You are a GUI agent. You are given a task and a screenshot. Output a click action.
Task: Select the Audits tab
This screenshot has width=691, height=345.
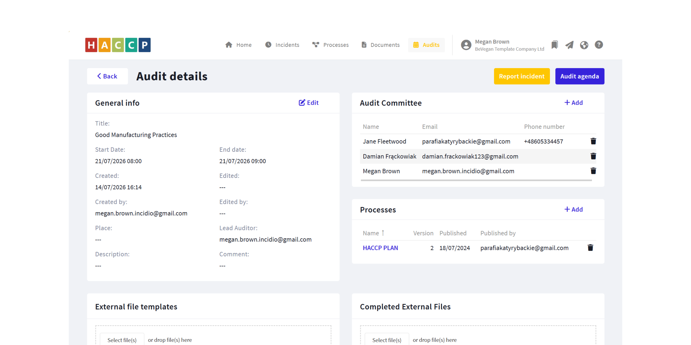click(x=426, y=45)
